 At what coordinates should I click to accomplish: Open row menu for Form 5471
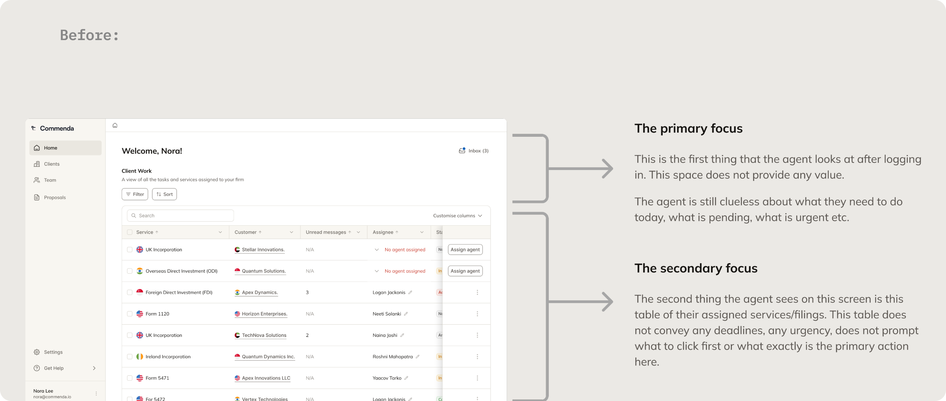pyautogui.click(x=477, y=377)
